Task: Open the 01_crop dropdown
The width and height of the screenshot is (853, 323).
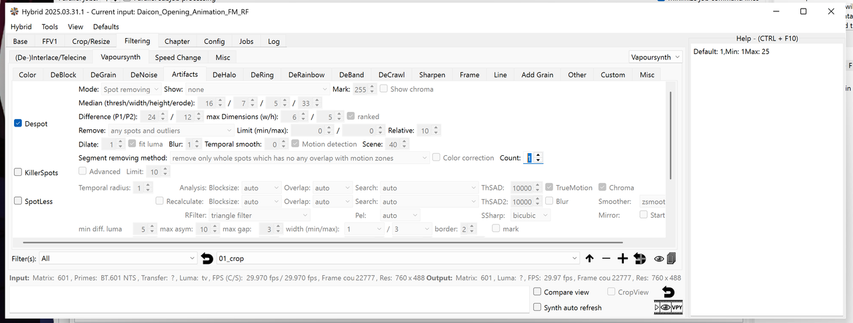Action: tap(398, 258)
